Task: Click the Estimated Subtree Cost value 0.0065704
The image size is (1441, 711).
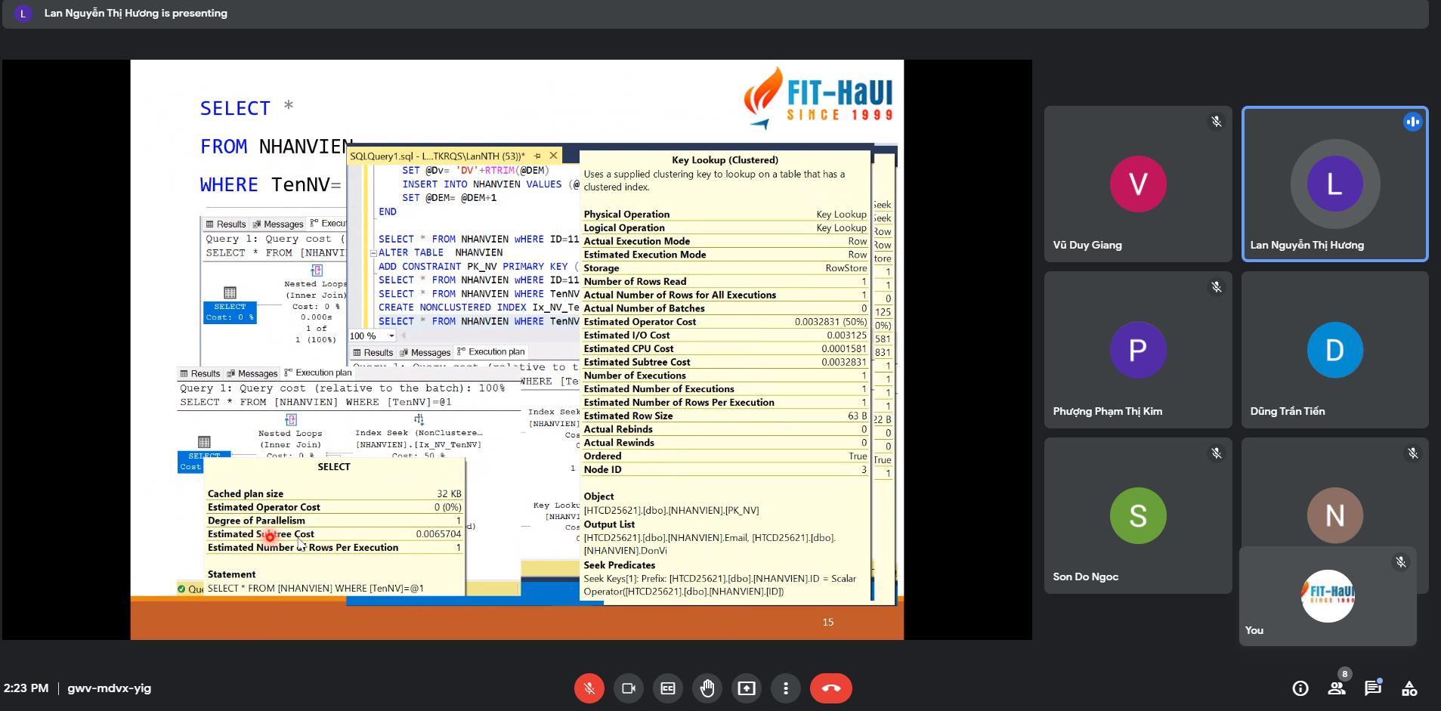Action: pos(438,534)
